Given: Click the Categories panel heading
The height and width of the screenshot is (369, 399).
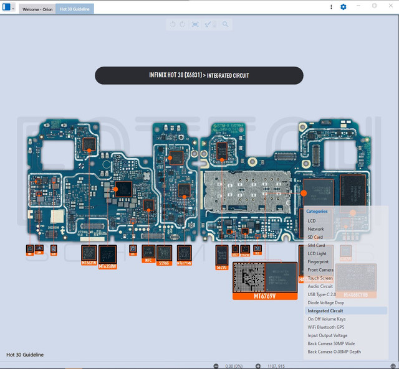Looking at the screenshot, I should [x=317, y=212].
